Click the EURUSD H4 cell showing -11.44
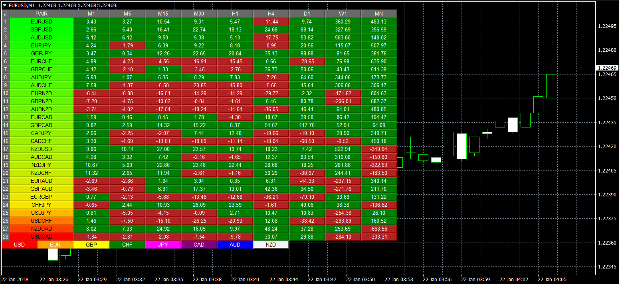 tap(271, 22)
